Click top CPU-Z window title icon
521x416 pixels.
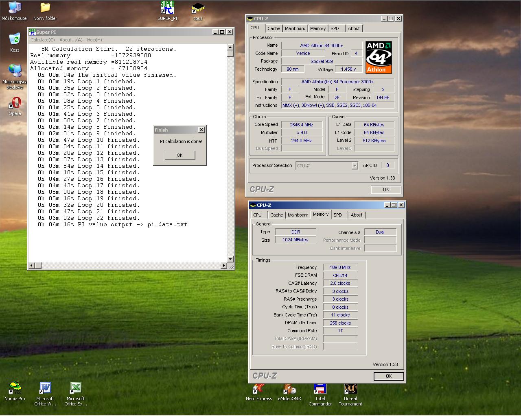coord(250,19)
